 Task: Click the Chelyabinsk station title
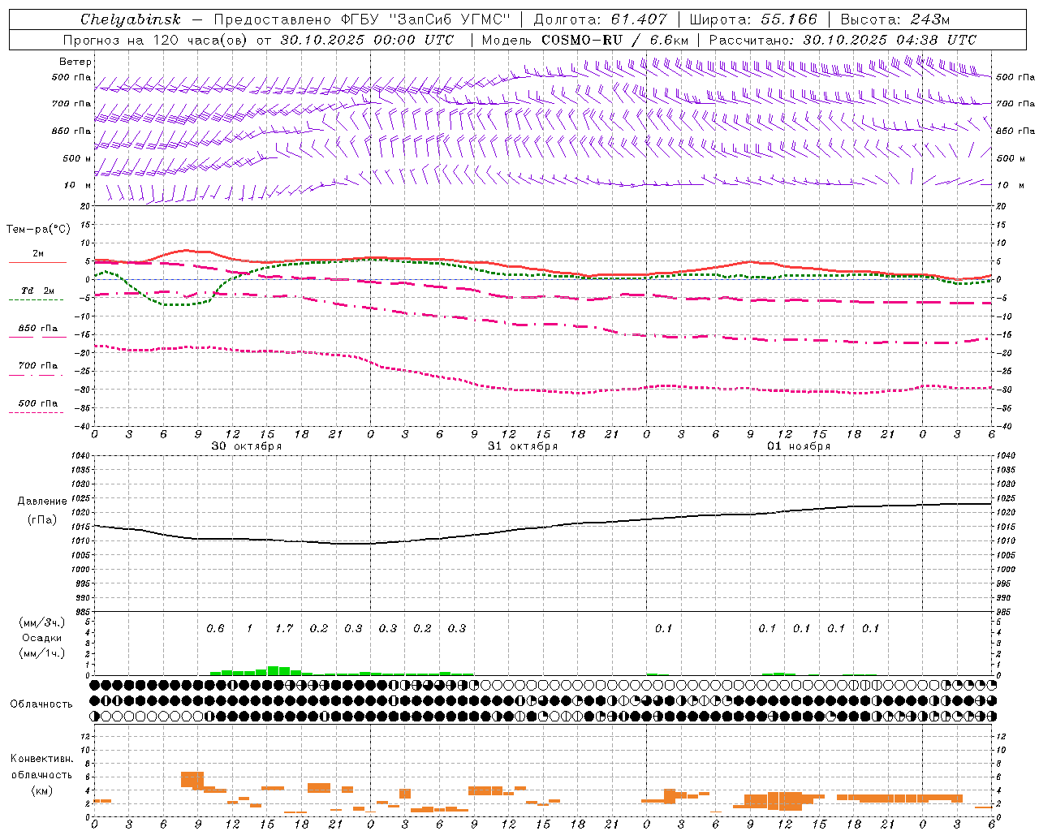click(x=131, y=19)
